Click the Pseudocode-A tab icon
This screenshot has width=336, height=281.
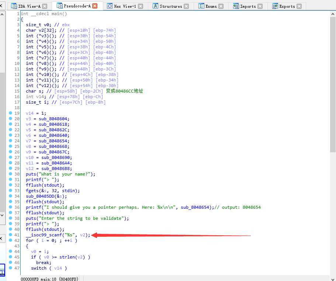(60, 6)
